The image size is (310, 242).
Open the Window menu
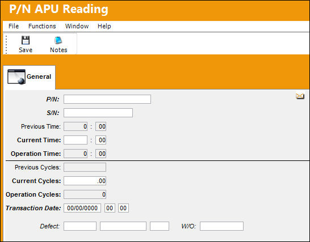pos(77,26)
